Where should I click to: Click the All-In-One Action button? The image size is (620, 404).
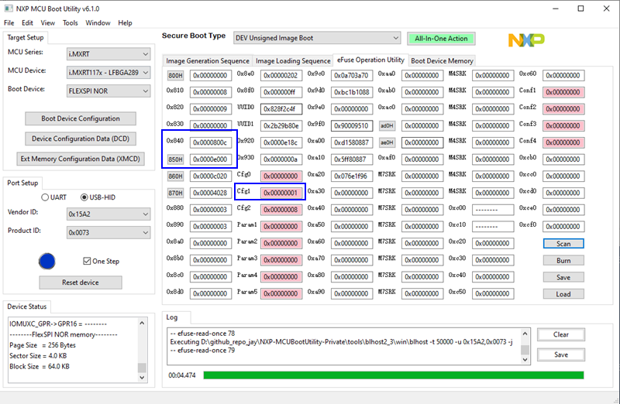[441, 38]
